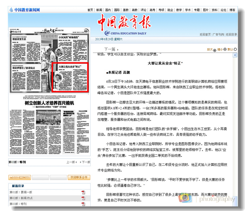Click the zoom-out minus icon beside 缩小

(225, 50)
